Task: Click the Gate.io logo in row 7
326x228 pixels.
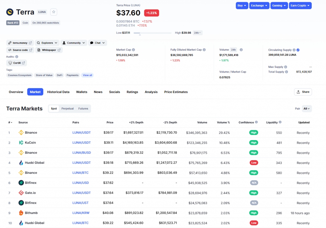Action: click(21, 193)
